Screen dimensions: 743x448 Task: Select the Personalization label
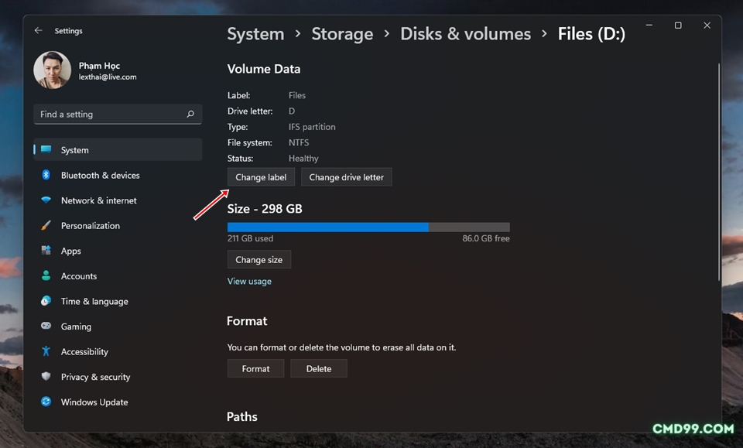pyautogui.click(x=91, y=226)
